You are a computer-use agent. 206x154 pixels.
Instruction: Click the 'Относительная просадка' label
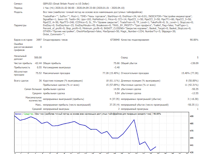click(x=135, y=73)
